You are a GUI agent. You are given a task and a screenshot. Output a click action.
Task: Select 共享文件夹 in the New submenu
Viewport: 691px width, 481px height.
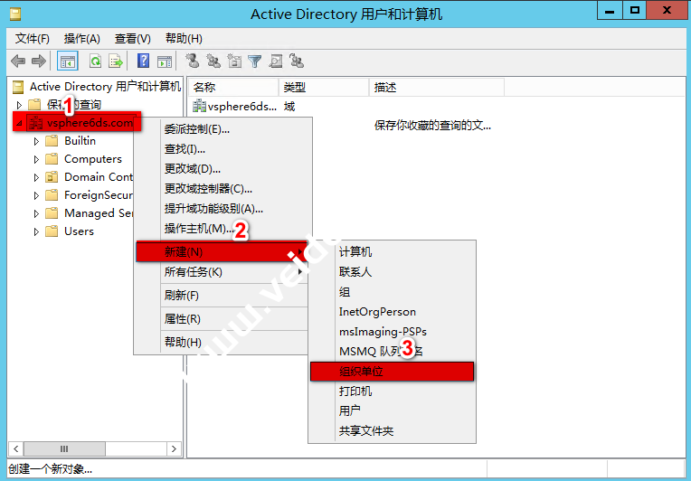pyautogui.click(x=393, y=430)
